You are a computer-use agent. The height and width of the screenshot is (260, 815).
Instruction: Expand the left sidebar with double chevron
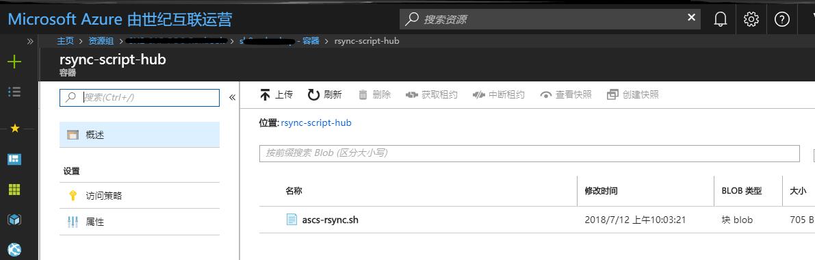pos(30,41)
